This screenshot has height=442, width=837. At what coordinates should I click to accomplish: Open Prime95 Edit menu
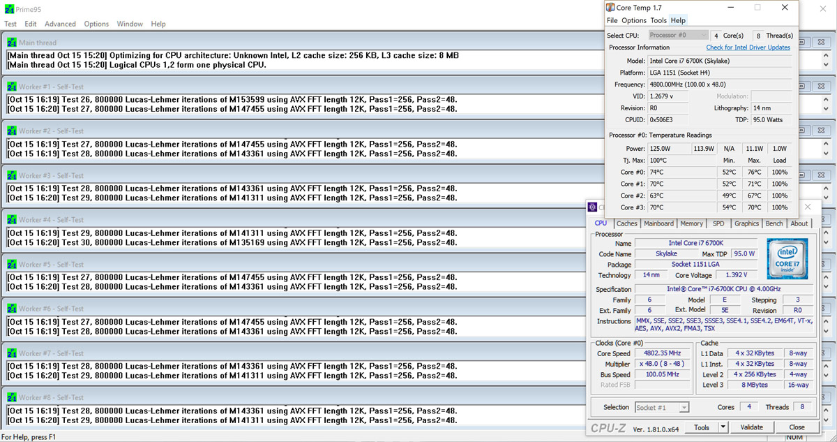tap(31, 24)
